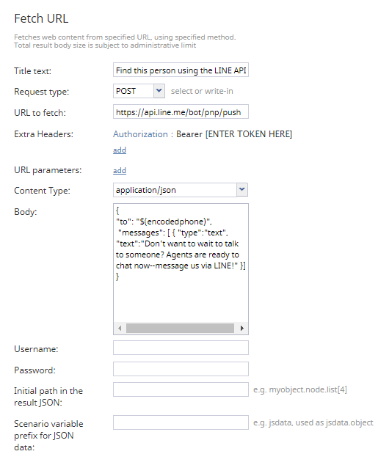Click the Scenario variable prefix field
Screen dimensions: 378x454
(181, 422)
